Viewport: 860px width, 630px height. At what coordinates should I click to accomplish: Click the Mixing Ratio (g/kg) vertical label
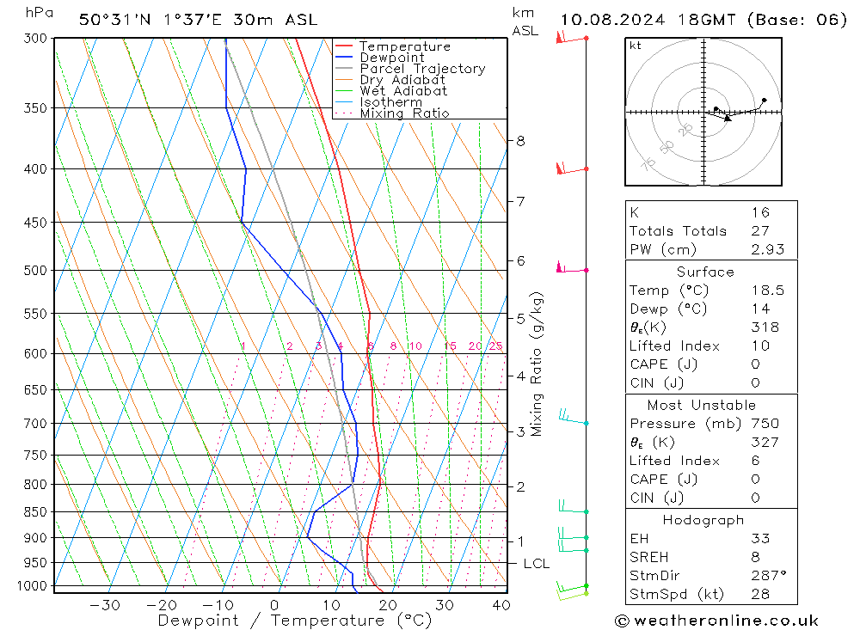click(x=537, y=364)
